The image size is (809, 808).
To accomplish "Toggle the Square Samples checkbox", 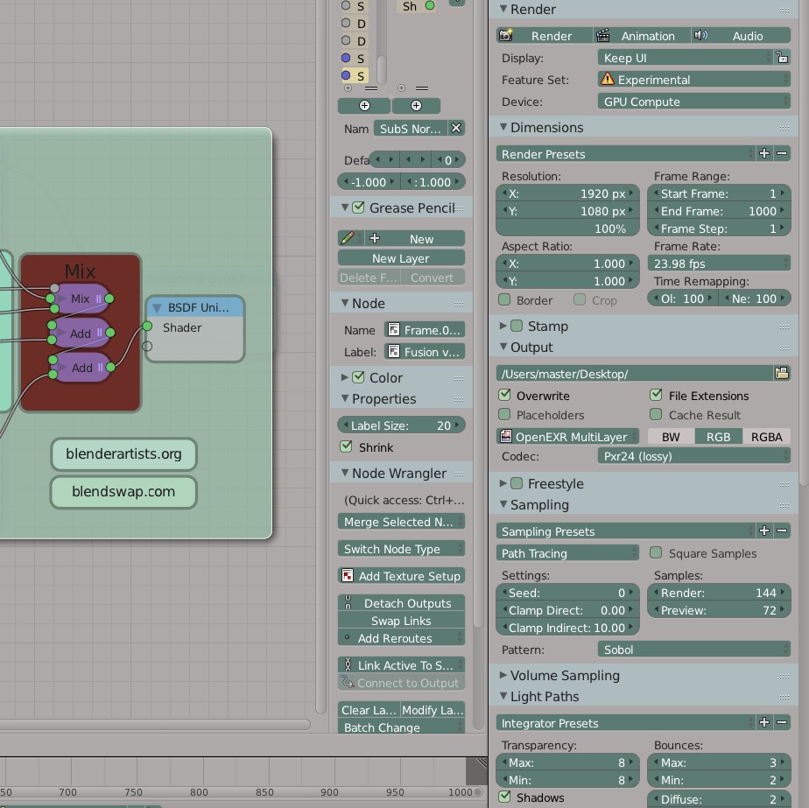I will click(x=656, y=553).
